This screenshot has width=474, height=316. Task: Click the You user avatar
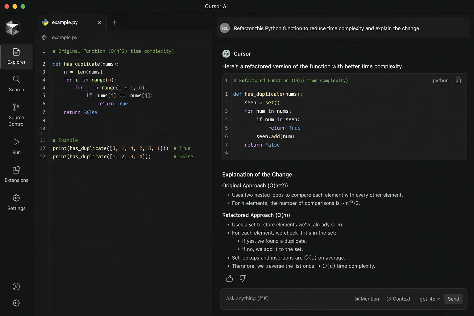[x=225, y=28]
